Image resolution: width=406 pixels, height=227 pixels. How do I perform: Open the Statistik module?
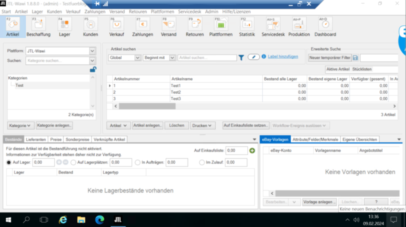[x=247, y=27]
